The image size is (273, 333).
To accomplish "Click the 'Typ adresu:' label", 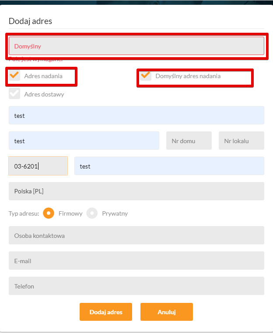I will [x=24, y=214].
